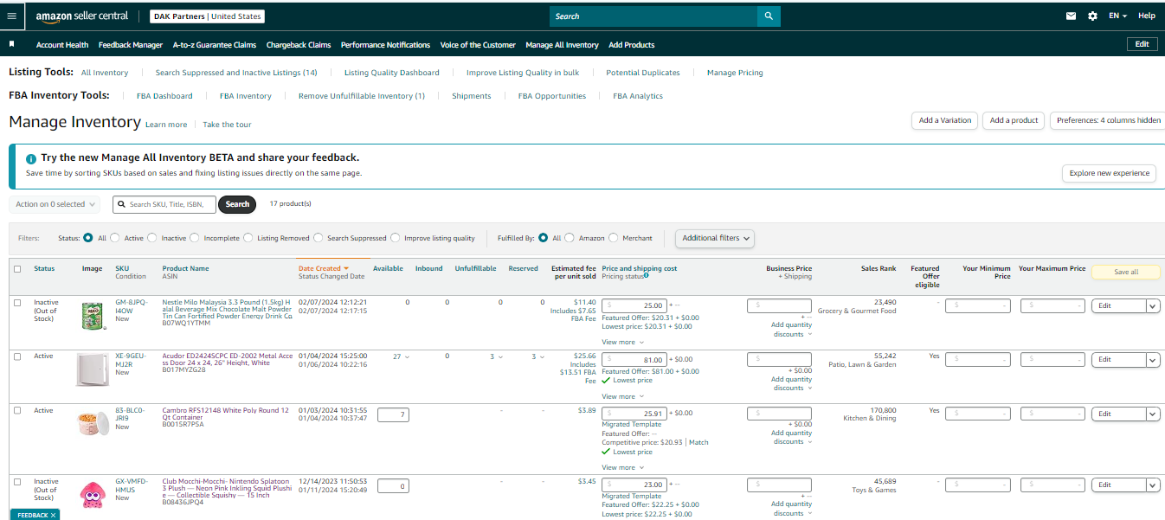Click the Edit button in the navigation bar
The height and width of the screenshot is (520, 1165).
(x=1142, y=44)
